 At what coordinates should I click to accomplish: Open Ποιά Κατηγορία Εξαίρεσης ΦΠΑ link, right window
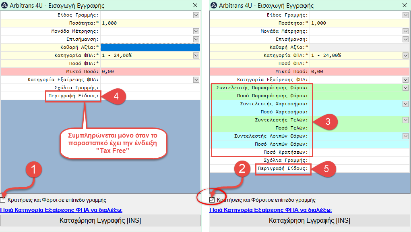click(x=271, y=210)
